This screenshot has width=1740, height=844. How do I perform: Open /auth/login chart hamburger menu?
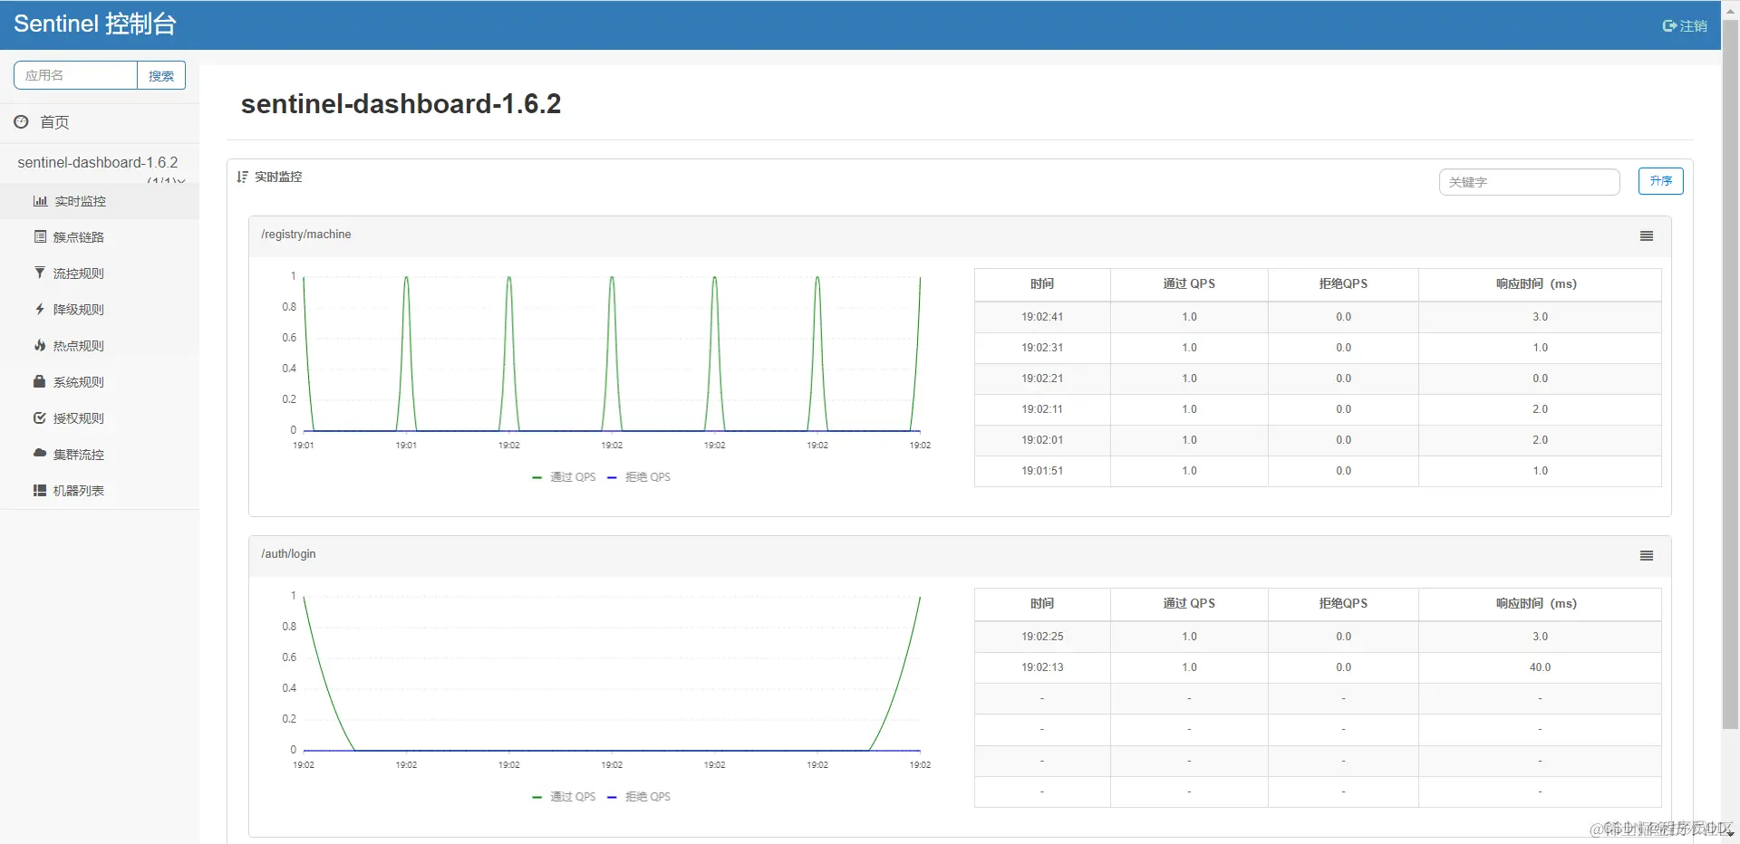point(1647,556)
